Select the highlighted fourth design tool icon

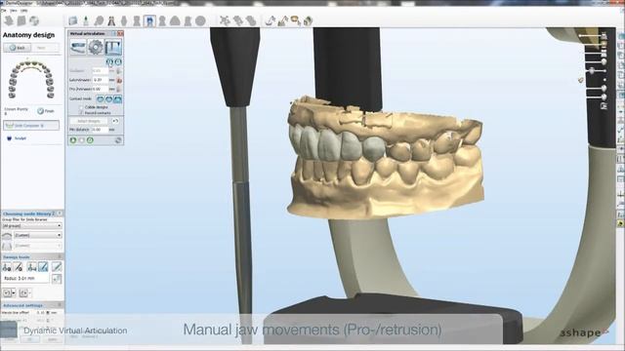click(x=43, y=267)
